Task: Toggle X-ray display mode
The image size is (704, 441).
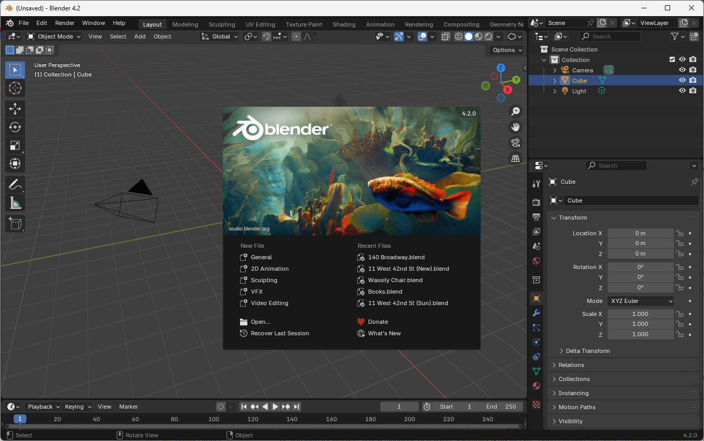Action: click(445, 36)
